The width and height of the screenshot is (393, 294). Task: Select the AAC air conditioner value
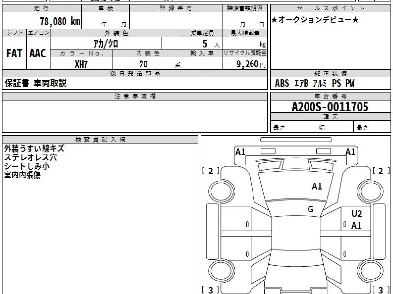(x=38, y=53)
